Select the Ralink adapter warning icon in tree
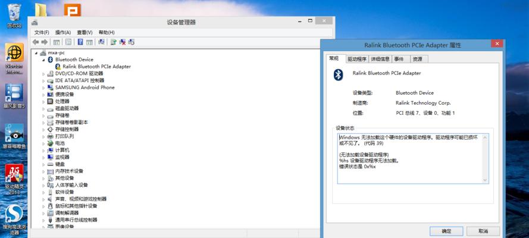This screenshot has width=529, height=238. click(x=58, y=67)
